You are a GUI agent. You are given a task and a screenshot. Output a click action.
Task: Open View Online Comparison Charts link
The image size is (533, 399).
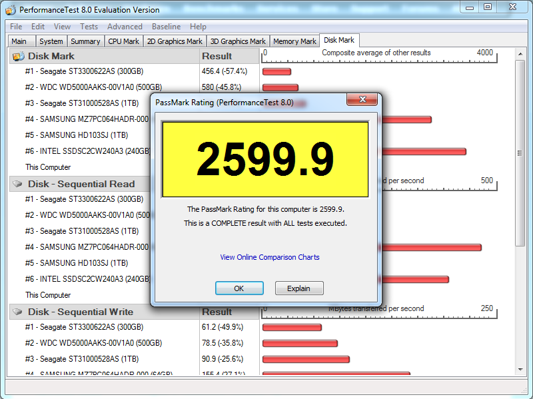point(270,257)
